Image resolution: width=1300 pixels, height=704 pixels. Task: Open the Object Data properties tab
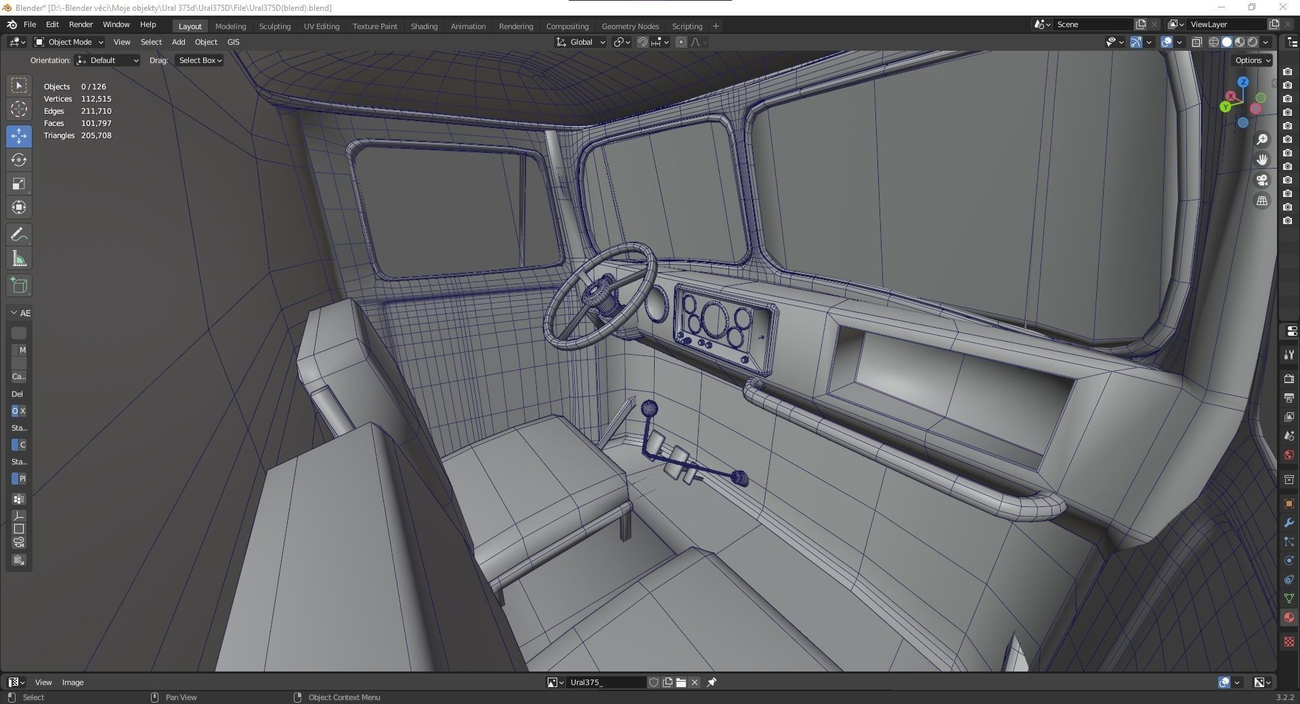[x=1288, y=598]
